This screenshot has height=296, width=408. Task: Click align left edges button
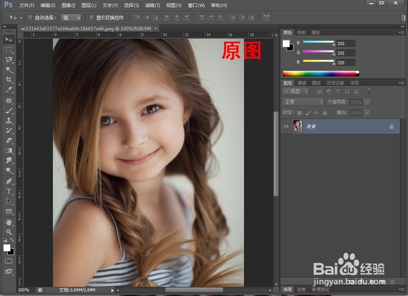click(x=168, y=18)
